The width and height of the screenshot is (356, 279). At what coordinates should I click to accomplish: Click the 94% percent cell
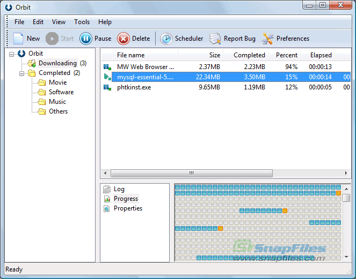(291, 67)
